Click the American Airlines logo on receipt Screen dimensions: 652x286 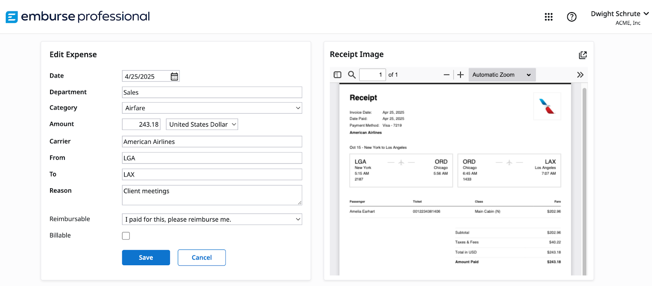(547, 106)
